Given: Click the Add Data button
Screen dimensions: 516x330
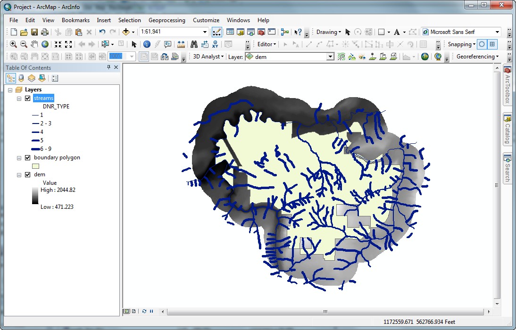Looking at the screenshot, I should [125, 32].
